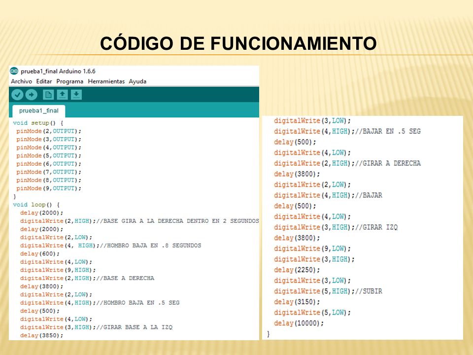Click the slide title 'CÓDIGO DE FUNCIONAMIENTO'

[238, 42]
